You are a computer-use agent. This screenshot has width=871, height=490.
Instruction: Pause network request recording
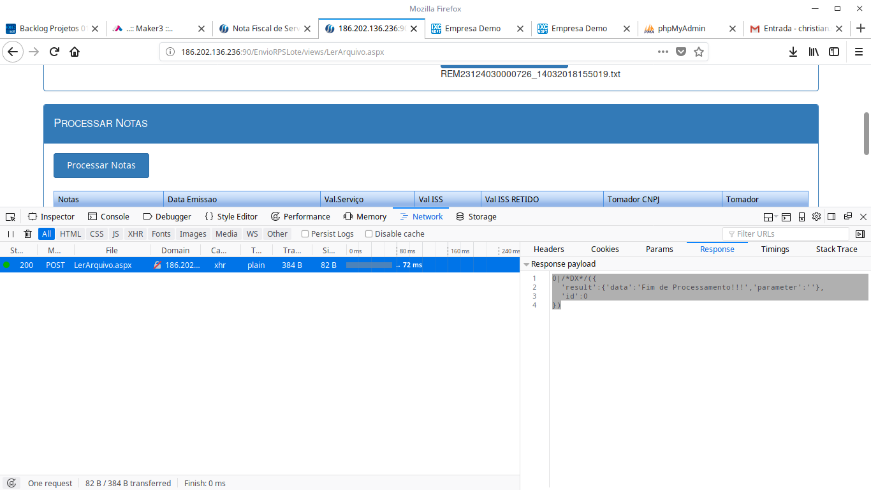pyautogui.click(x=11, y=234)
